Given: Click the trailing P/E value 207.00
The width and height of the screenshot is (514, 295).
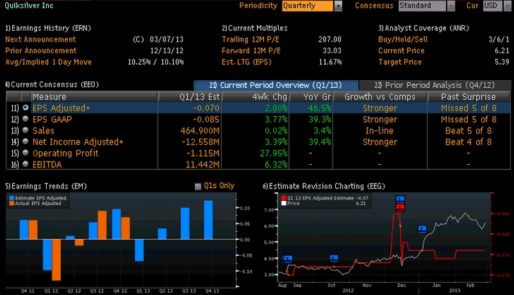Looking at the screenshot, I should (x=330, y=39).
